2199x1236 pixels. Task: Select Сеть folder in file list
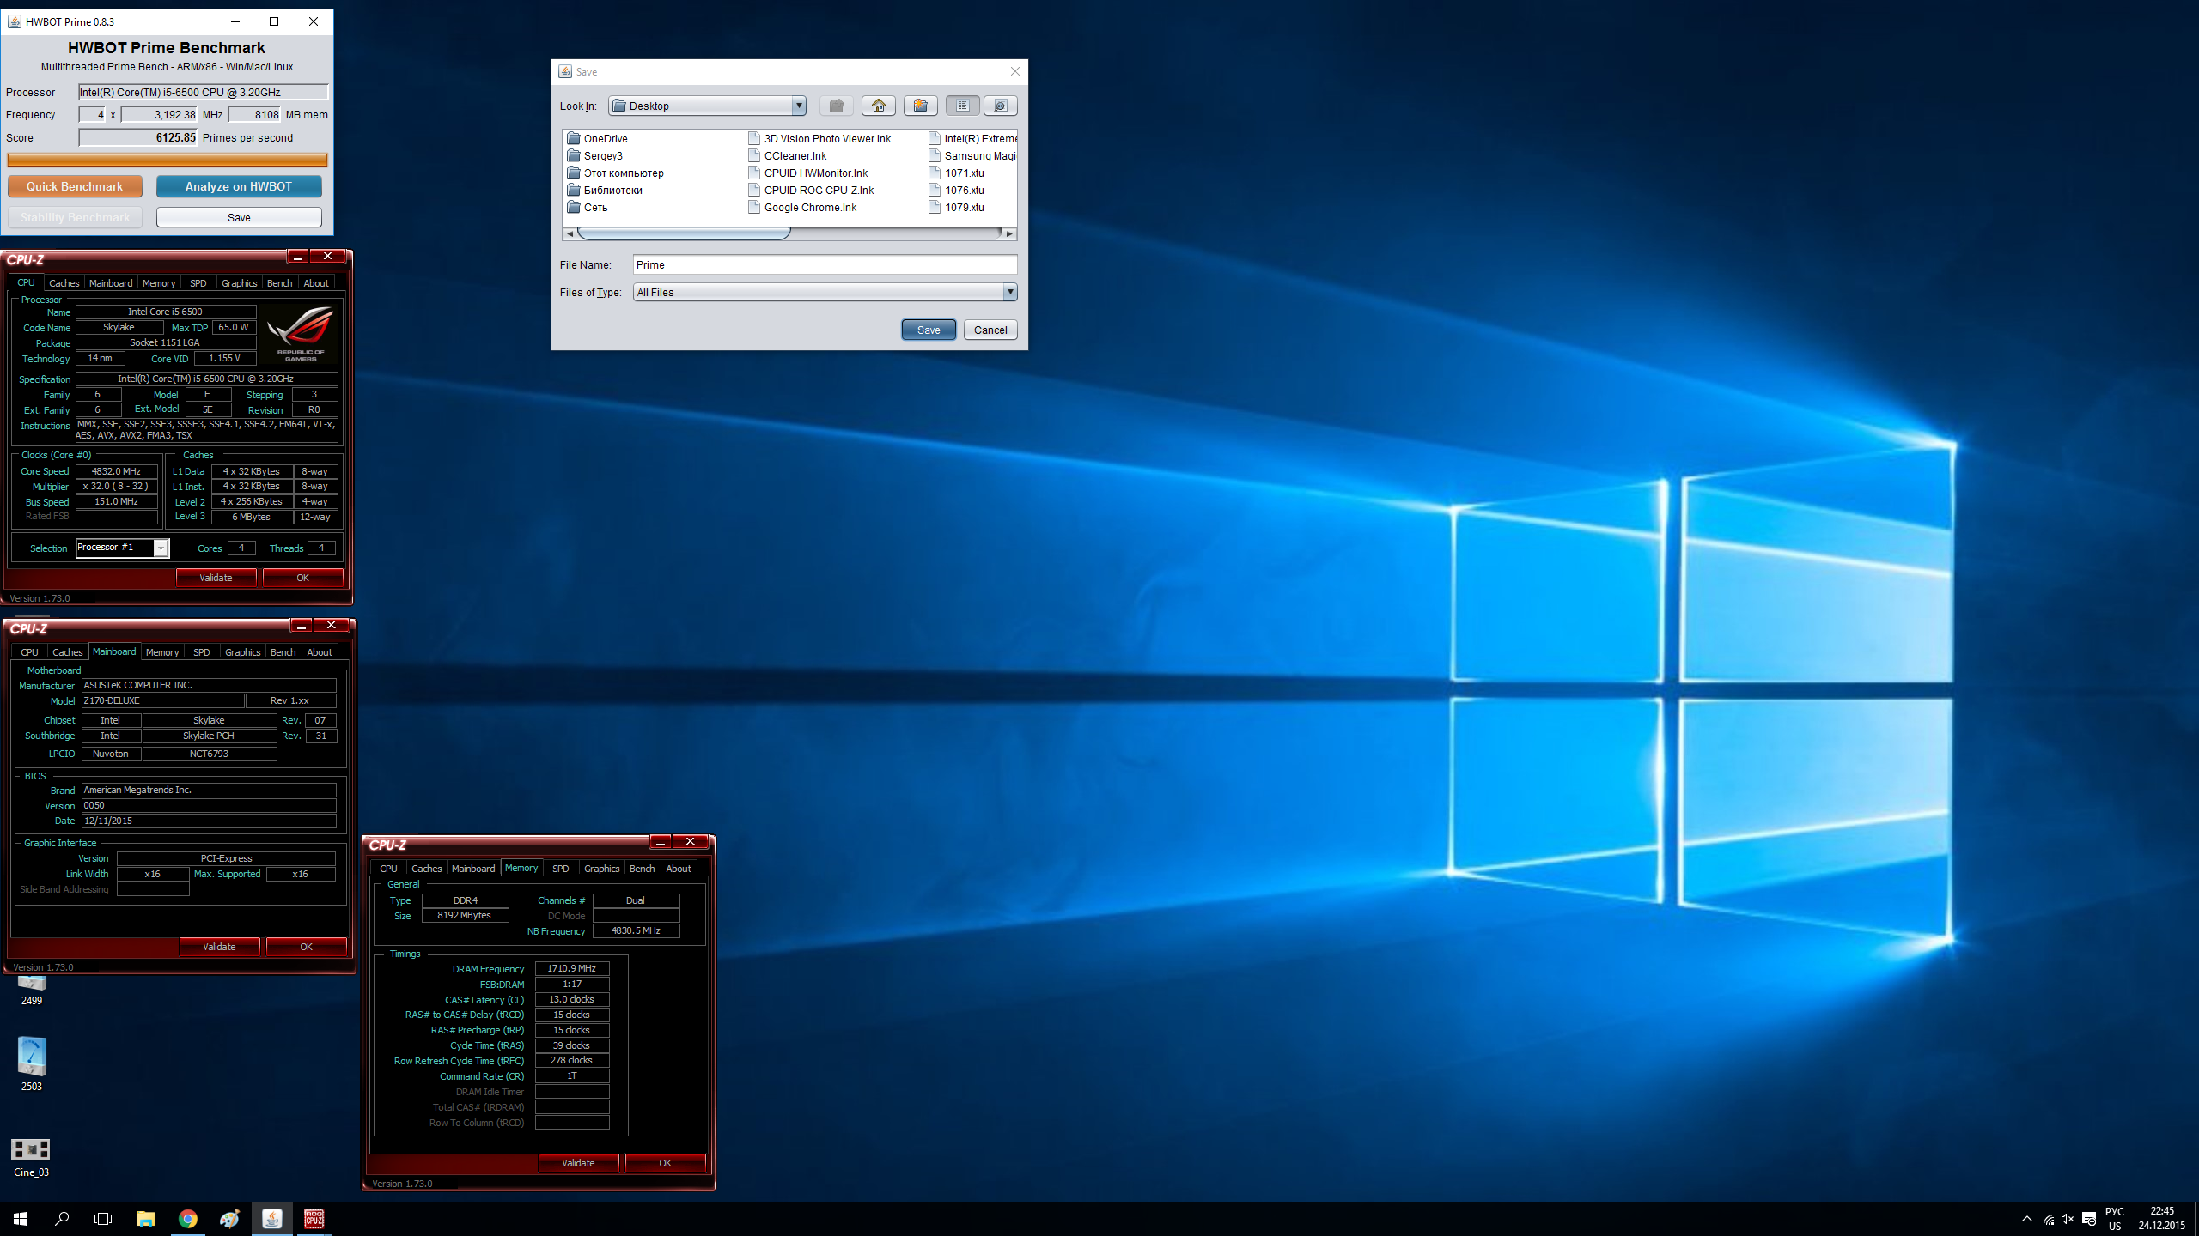587,207
